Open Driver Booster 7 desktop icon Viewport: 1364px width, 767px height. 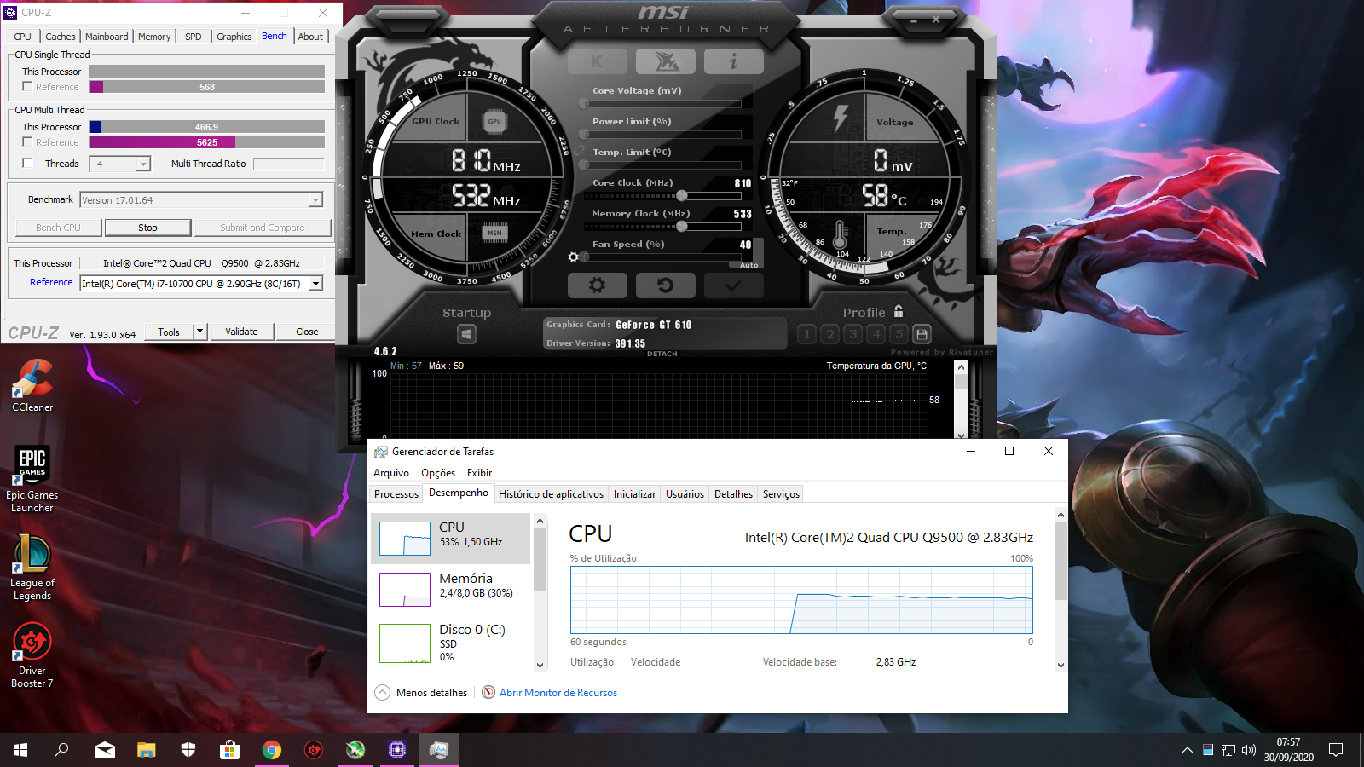(x=32, y=655)
